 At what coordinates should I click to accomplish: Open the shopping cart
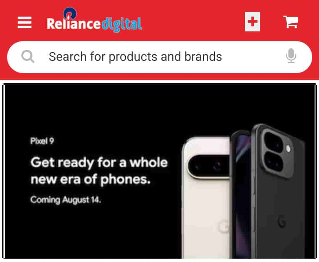pyautogui.click(x=291, y=22)
